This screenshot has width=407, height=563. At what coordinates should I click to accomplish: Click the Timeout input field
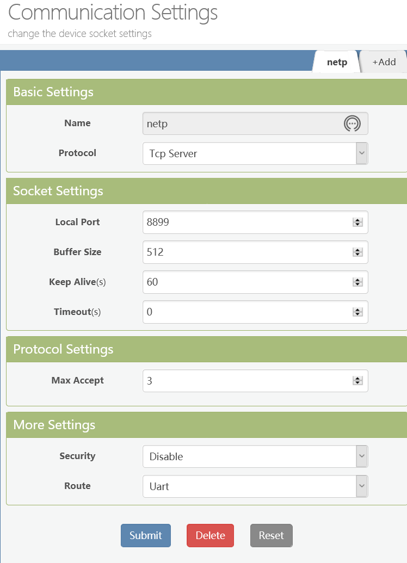pos(245,312)
